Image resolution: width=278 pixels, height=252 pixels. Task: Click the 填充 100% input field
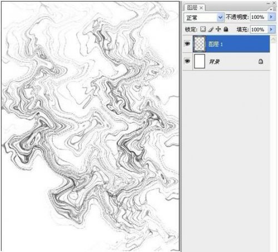[259, 29]
